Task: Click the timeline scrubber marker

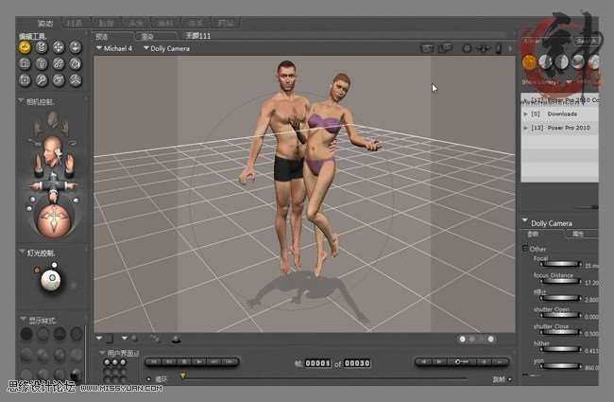Action: point(183,376)
